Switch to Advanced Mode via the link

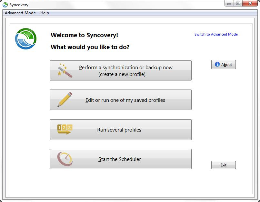(215, 34)
